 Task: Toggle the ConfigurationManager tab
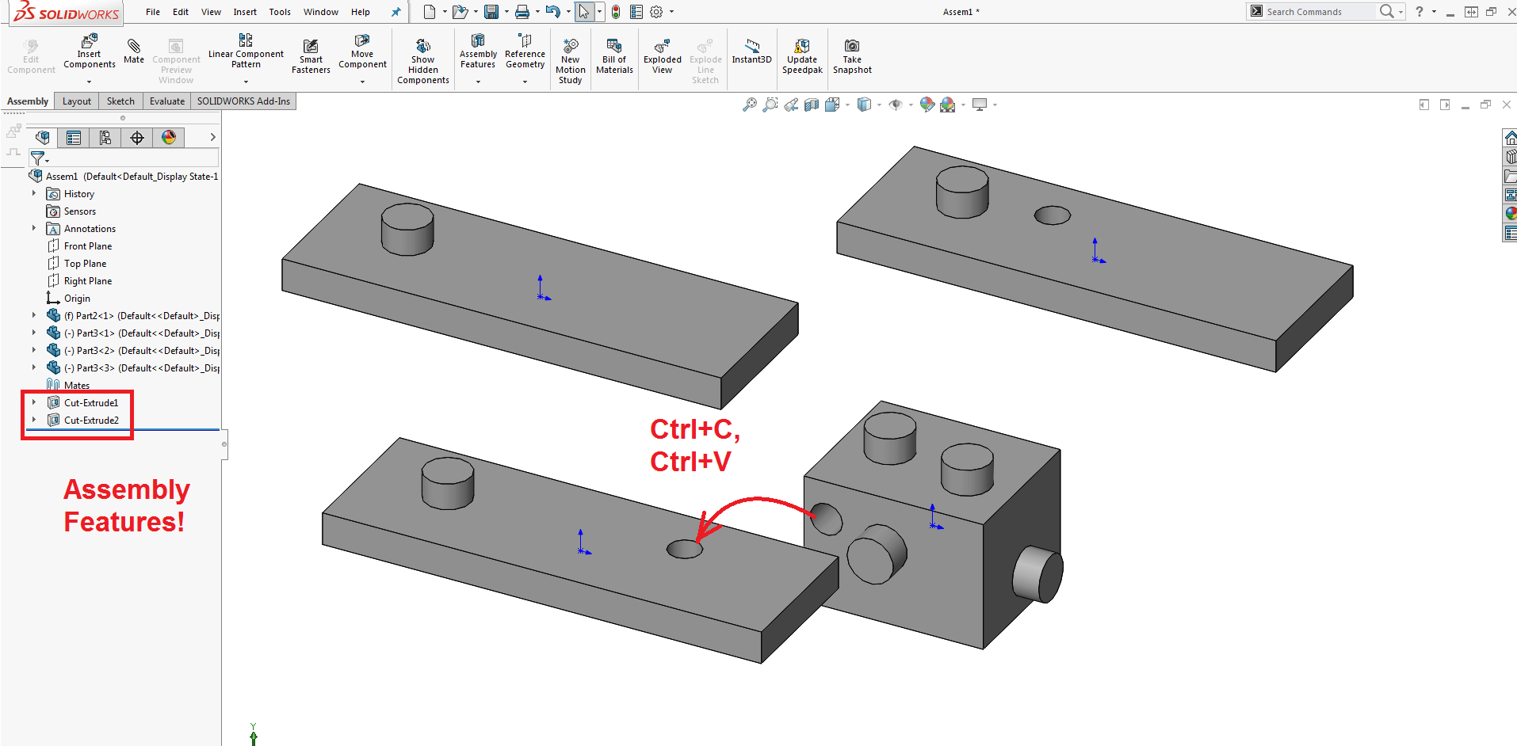tap(105, 137)
